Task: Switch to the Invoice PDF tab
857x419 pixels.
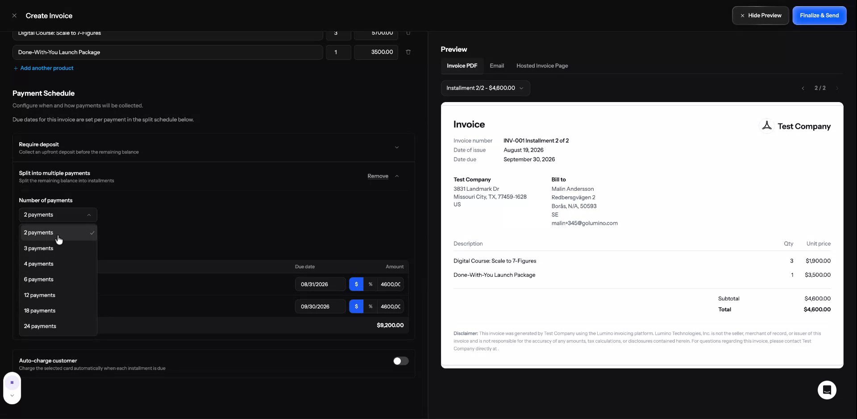Action: coord(462,66)
